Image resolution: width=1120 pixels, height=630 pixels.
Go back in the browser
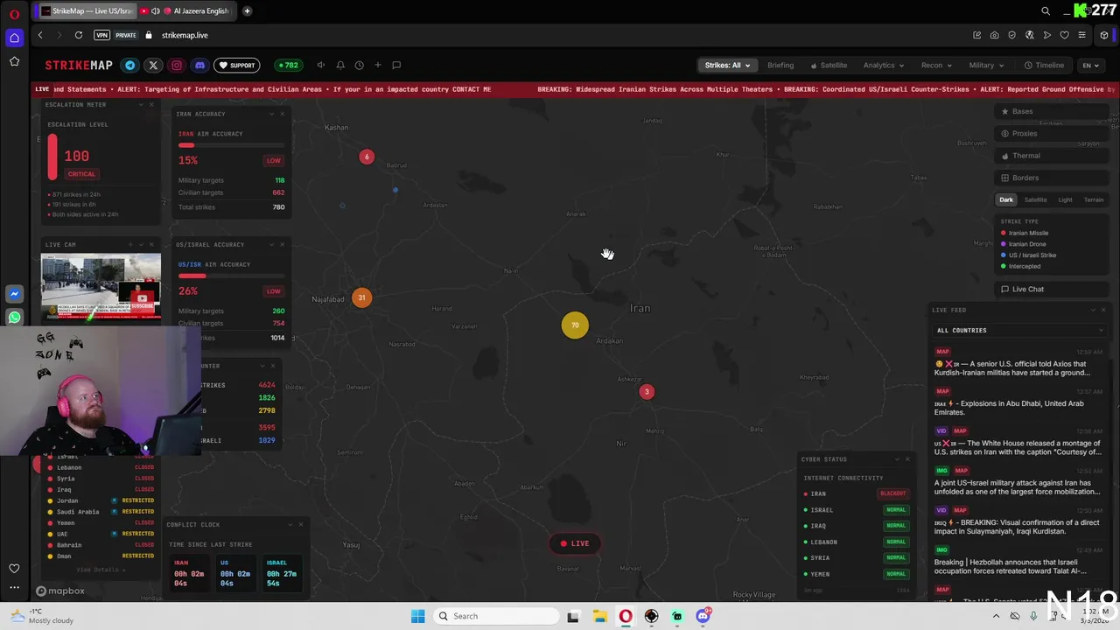click(x=40, y=35)
